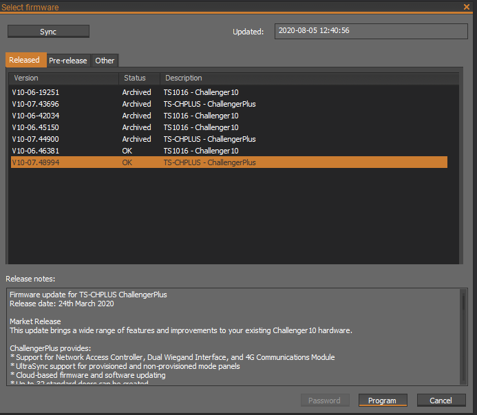Close the Select firmware dialog
477x415 pixels.
click(467, 7)
